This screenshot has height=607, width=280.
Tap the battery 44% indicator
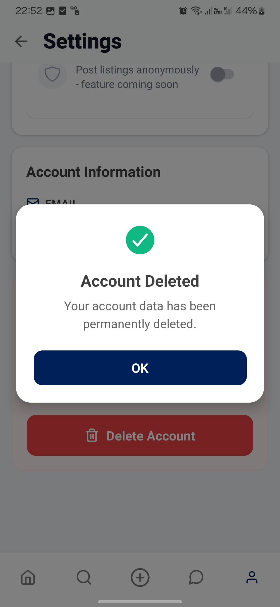click(x=250, y=11)
